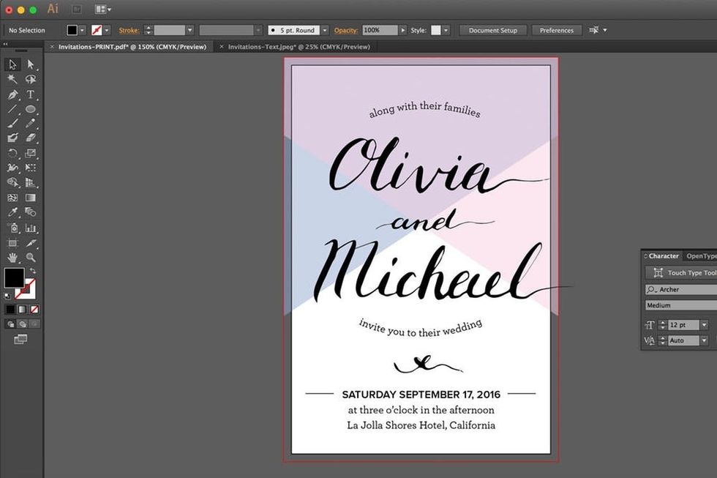Toggle the screen mode button in toolbar

pos(20,339)
